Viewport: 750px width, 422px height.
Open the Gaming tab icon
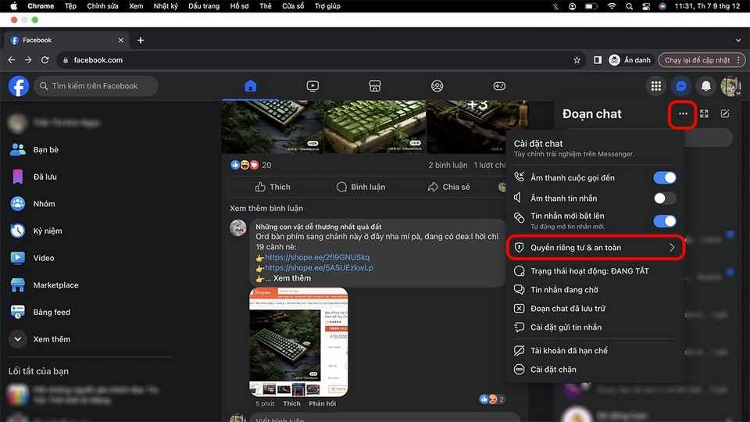click(498, 86)
